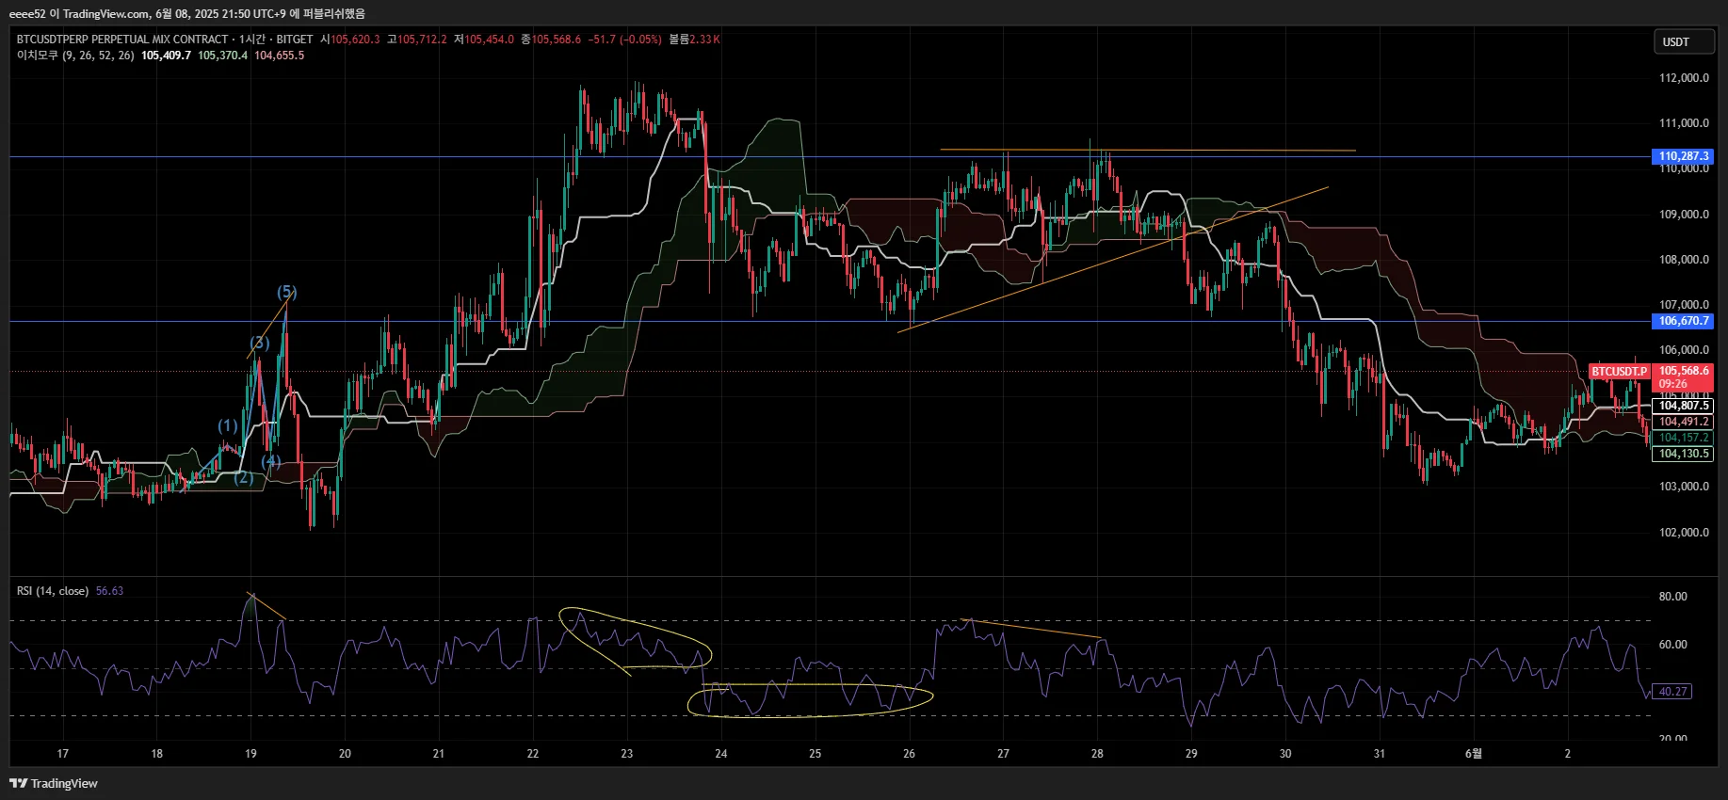Click the TradingView logo in the footer
Image resolution: width=1728 pixels, height=800 pixels.
[x=54, y=783]
